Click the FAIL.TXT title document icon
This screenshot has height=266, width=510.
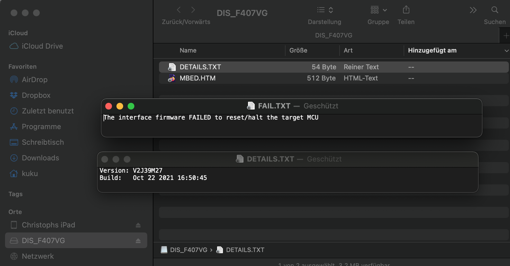click(x=251, y=106)
